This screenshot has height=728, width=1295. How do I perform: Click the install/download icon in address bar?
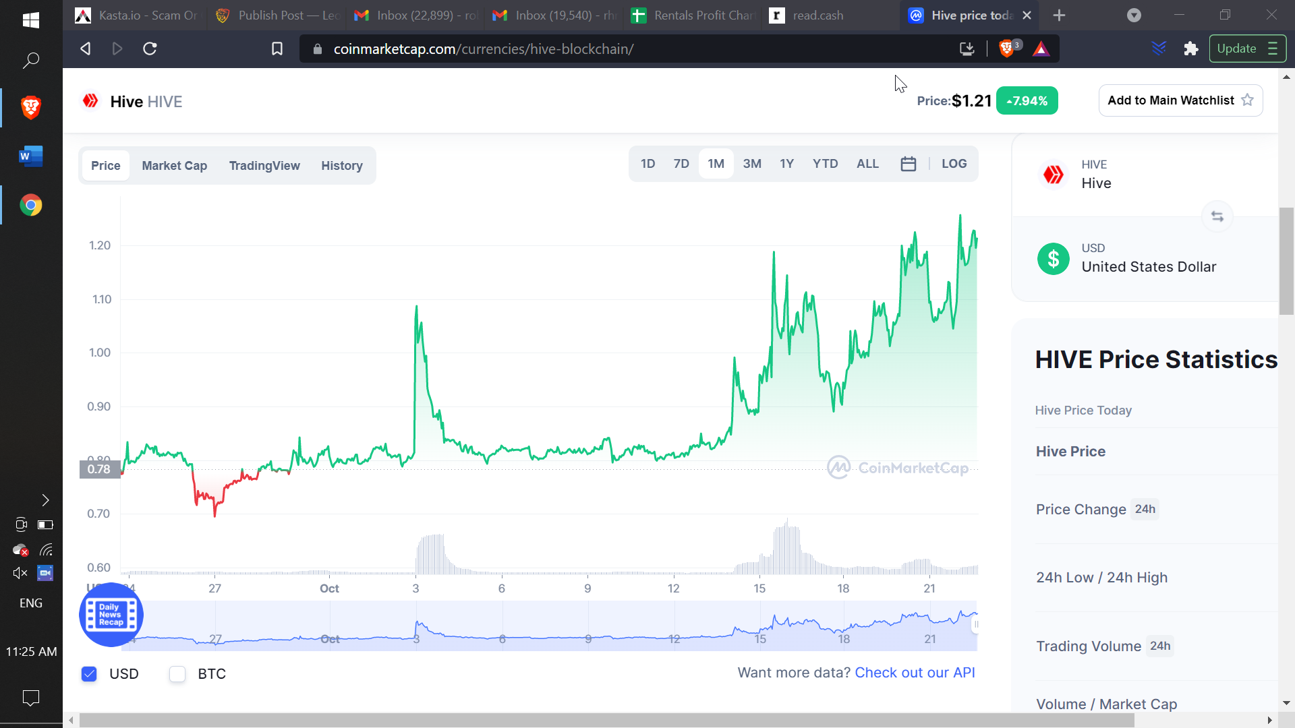[x=967, y=49]
